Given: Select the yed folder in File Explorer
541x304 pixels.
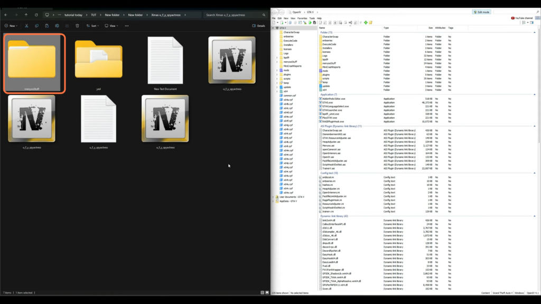Looking at the screenshot, I should point(99,63).
